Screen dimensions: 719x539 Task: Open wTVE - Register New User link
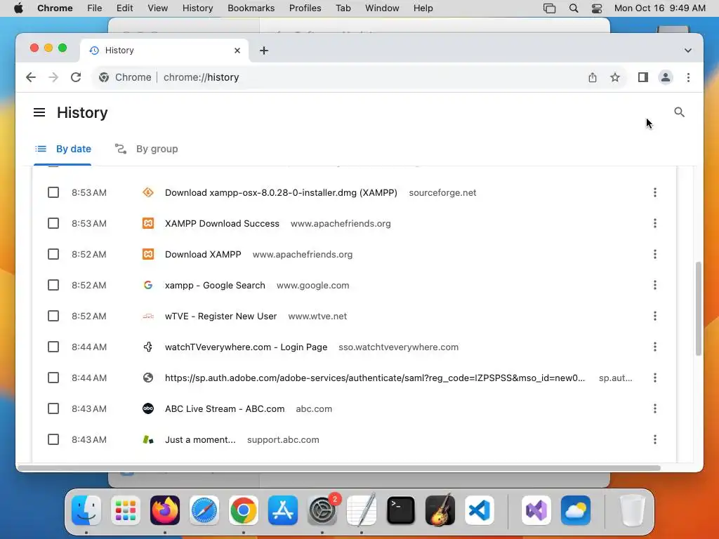pyautogui.click(x=220, y=316)
